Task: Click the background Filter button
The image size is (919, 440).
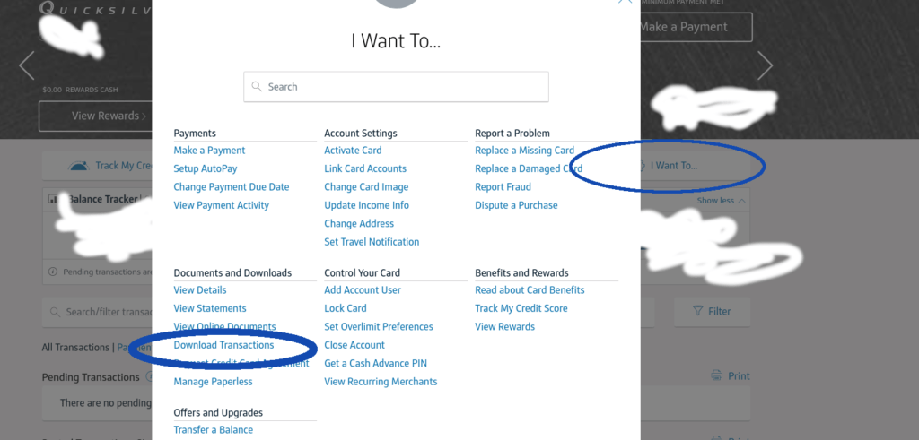Action: [712, 311]
